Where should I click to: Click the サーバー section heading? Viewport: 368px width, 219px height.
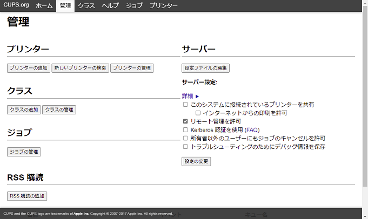[x=198, y=49]
